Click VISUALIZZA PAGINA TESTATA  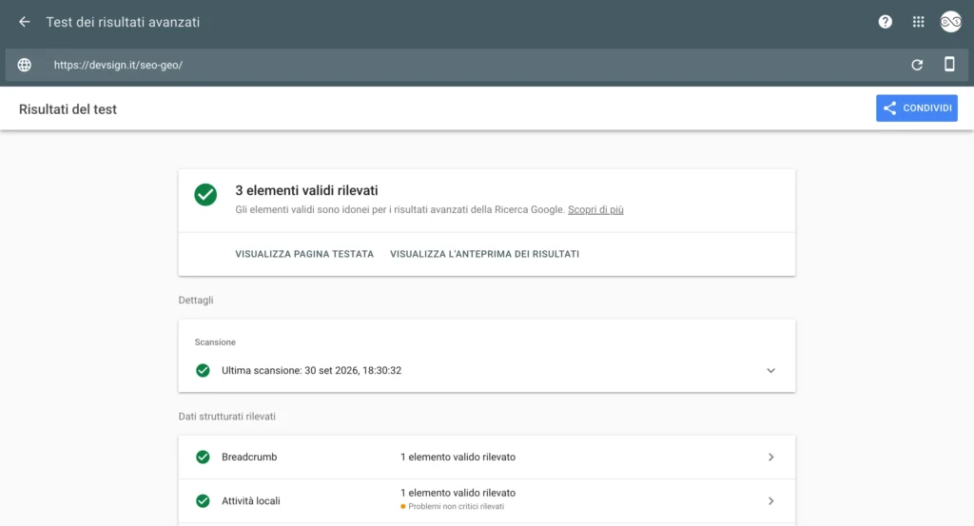(x=304, y=254)
